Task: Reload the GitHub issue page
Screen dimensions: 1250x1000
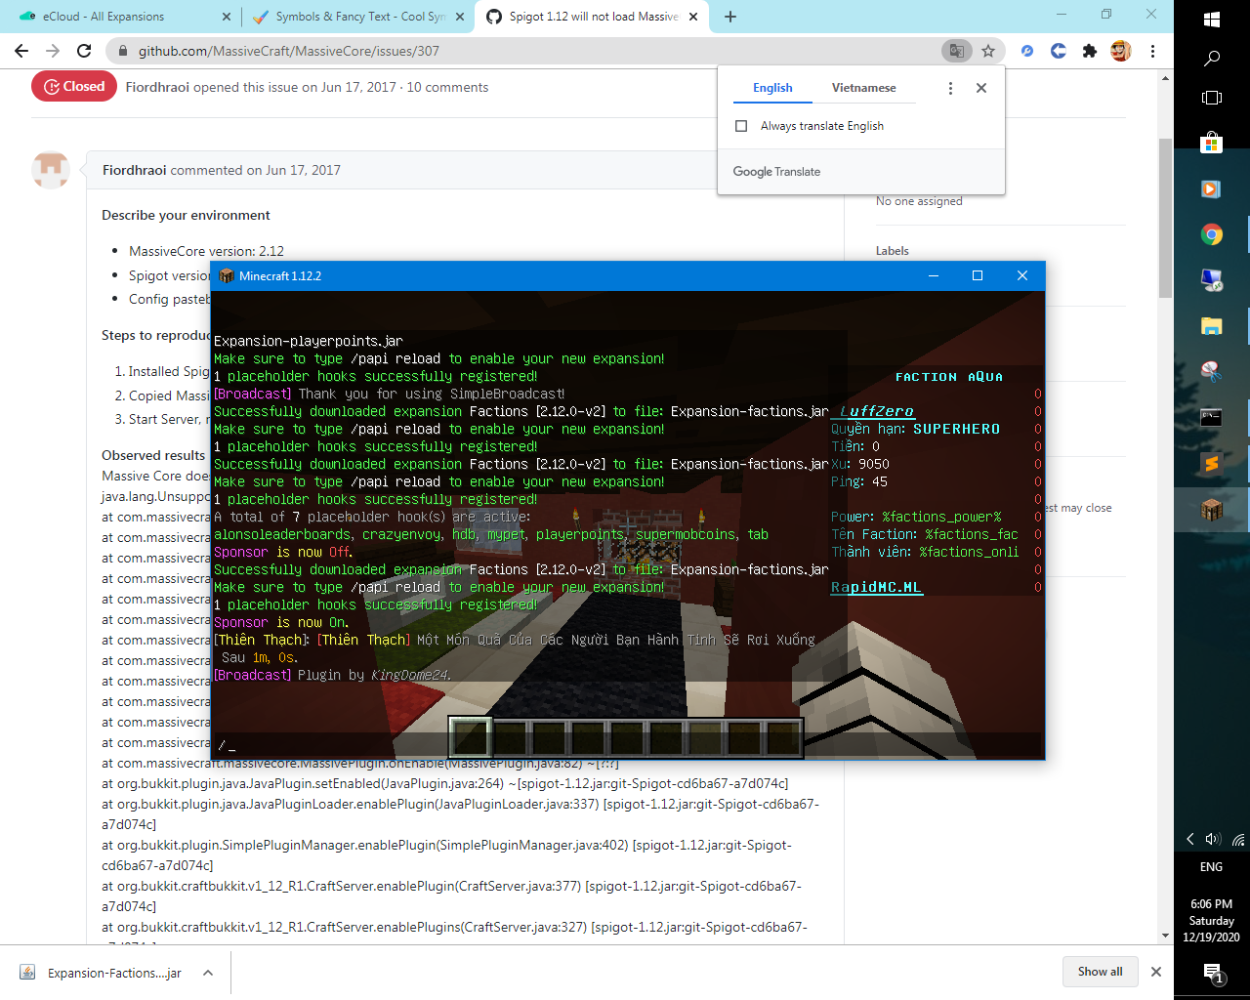Action: (84, 51)
